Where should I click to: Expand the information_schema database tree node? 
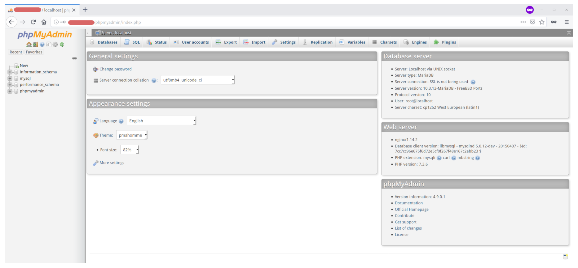pos(10,72)
